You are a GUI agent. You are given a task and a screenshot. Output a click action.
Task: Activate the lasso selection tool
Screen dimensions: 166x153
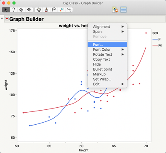54,10
